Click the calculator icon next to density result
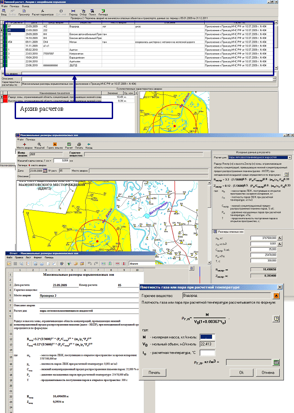Screen dimensions: 294x413 [x=276, y=362]
